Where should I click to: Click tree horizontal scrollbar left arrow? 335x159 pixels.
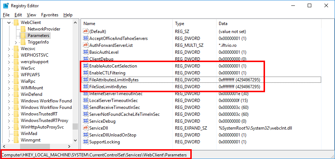click(x=4, y=146)
